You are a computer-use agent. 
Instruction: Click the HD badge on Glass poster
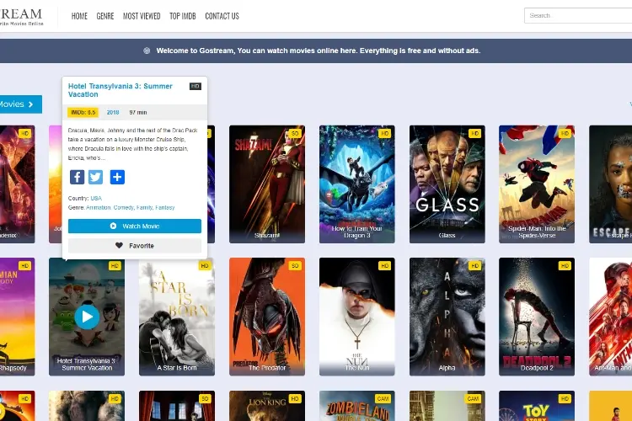[474, 133]
